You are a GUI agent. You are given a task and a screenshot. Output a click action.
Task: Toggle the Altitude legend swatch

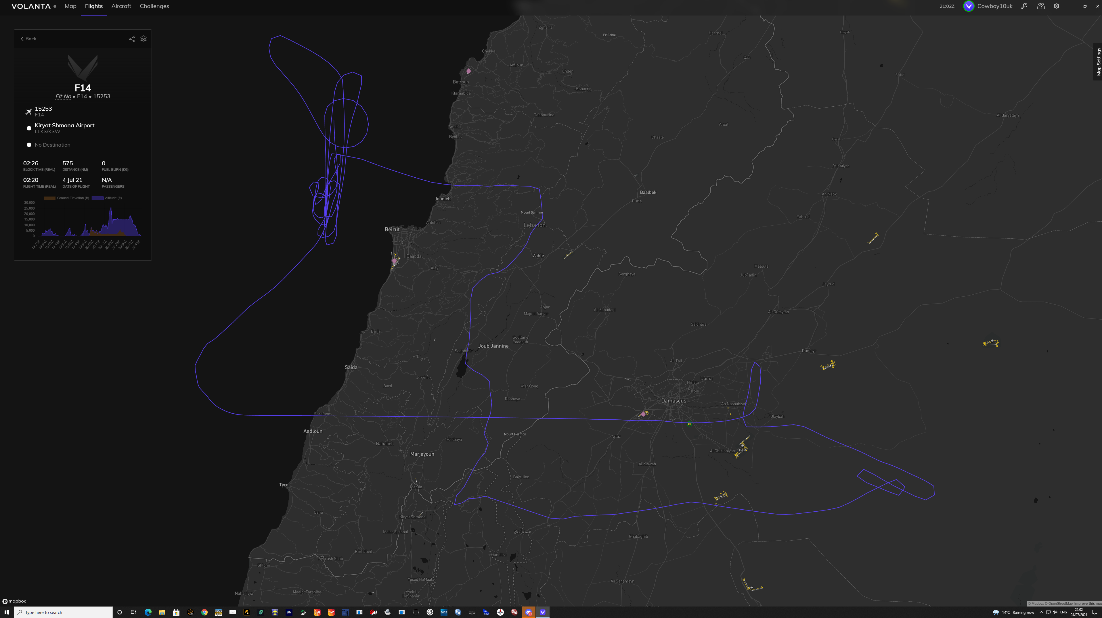tap(97, 198)
